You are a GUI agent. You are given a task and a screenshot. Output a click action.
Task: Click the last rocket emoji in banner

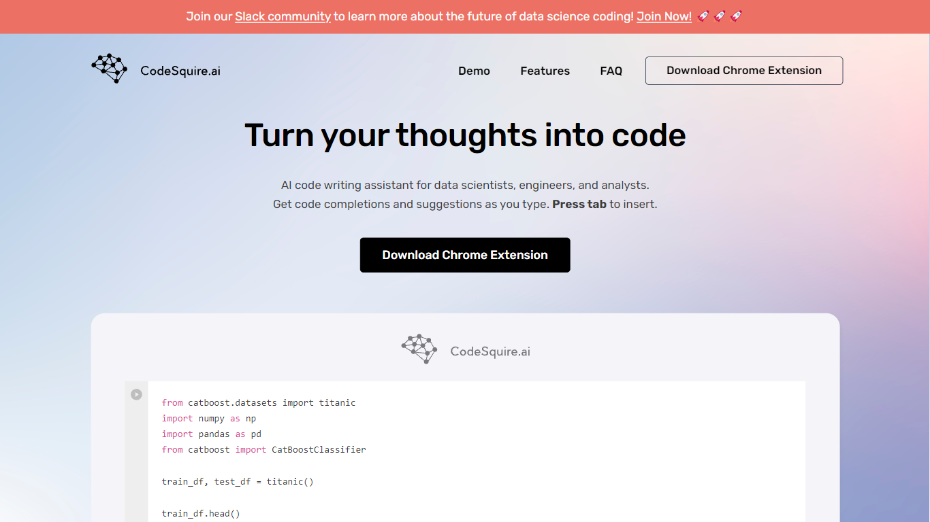[736, 16]
